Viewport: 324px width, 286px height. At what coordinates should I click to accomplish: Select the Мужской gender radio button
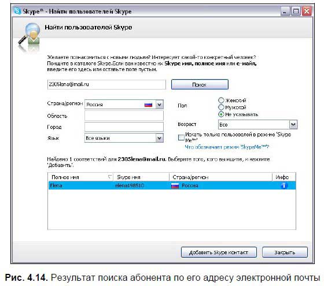pos(221,107)
